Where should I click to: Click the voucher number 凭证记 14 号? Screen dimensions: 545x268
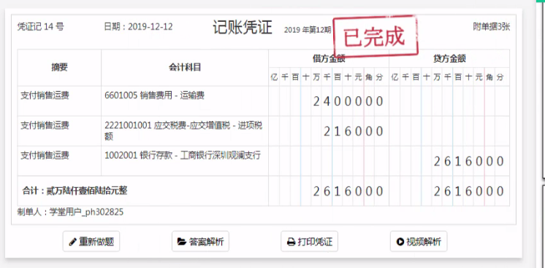40,27
